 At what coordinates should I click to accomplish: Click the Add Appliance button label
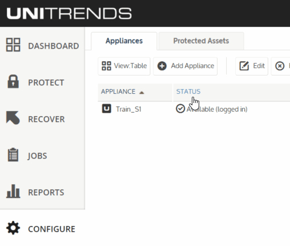[x=192, y=66]
